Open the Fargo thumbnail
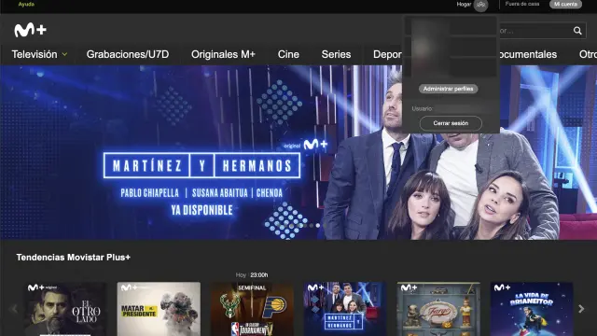Image resolution: width=597 pixels, height=336 pixels. pos(438,309)
